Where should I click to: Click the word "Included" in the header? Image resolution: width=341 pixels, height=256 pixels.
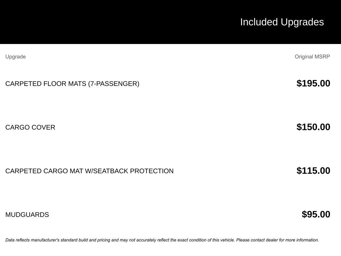259,22
